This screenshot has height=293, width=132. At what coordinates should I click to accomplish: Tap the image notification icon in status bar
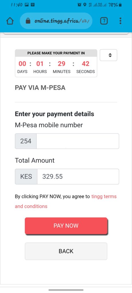coord(27,5)
